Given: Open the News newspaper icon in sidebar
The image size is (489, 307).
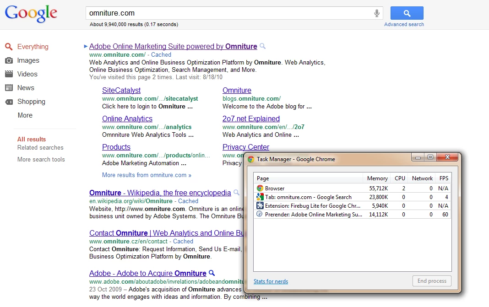Looking at the screenshot, I should (x=9, y=88).
